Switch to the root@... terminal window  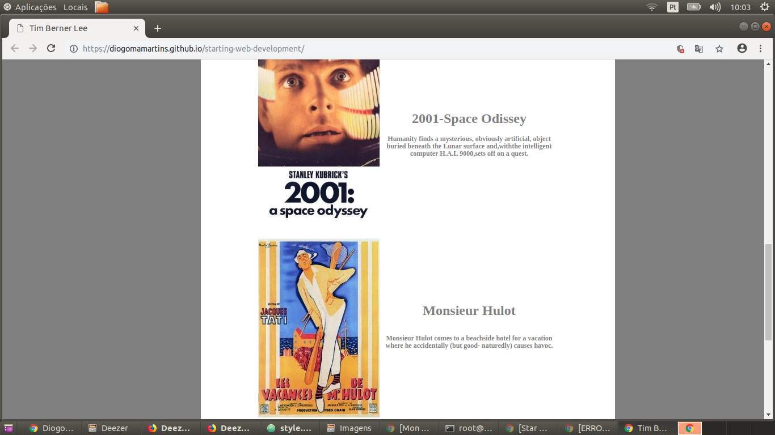pyautogui.click(x=468, y=428)
